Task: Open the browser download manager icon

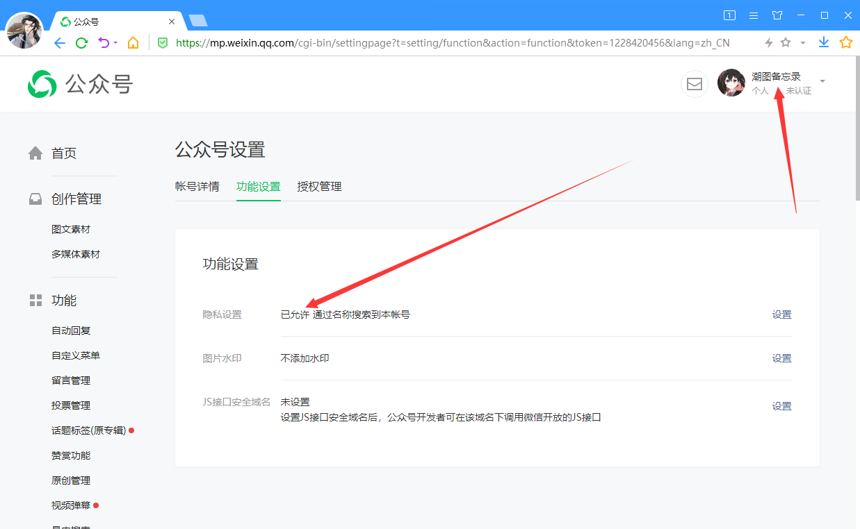Action: (823, 42)
